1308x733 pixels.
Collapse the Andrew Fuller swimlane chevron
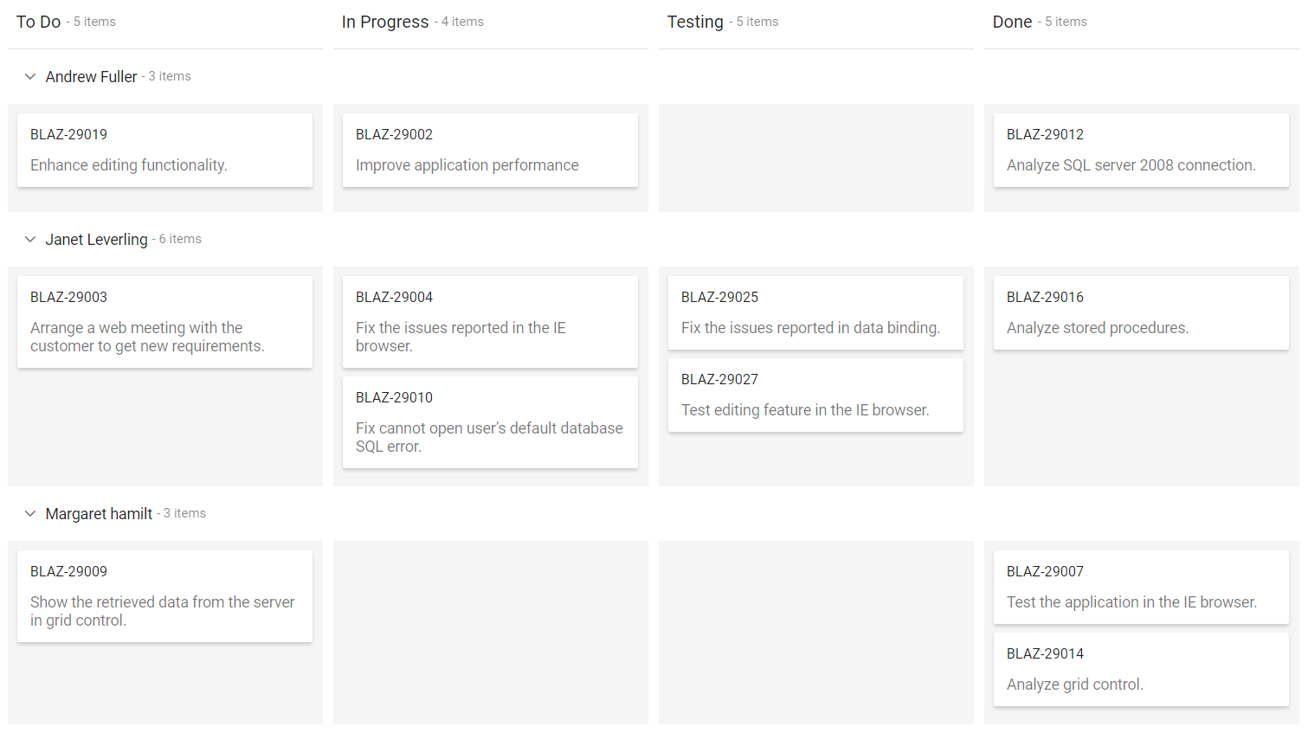(x=30, y=77)
